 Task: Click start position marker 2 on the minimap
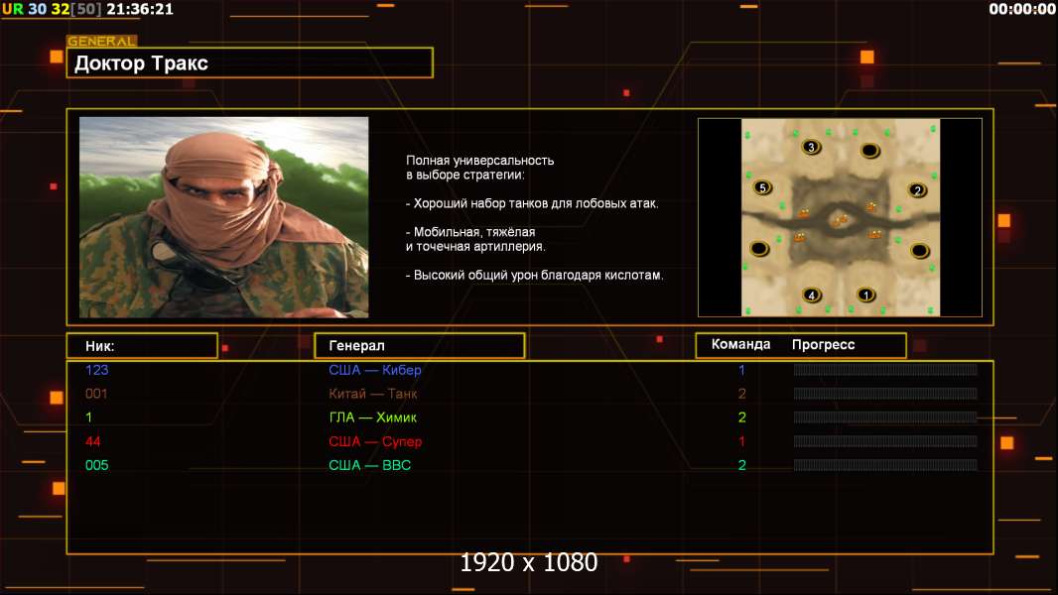917,190
